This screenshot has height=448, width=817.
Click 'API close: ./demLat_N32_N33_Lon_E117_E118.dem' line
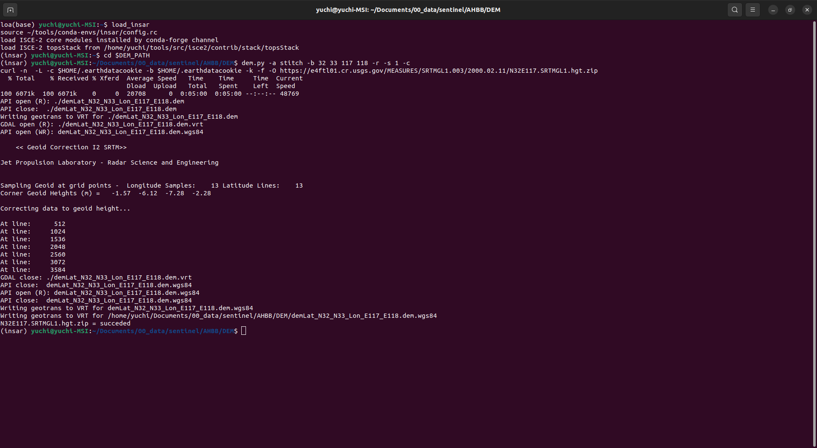[89, 109]
